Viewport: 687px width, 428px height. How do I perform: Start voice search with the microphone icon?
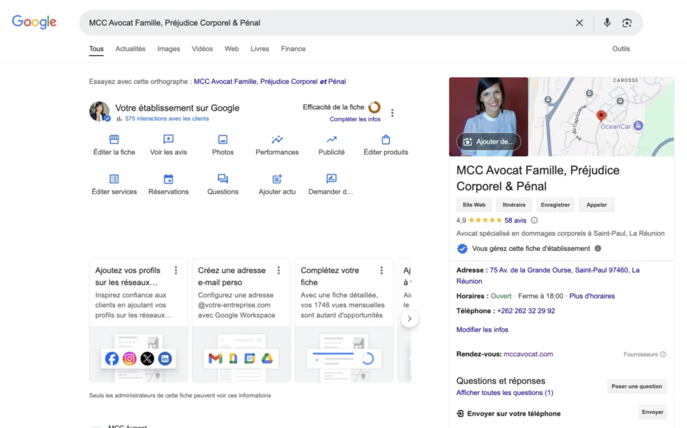click(x=606, y=23)
